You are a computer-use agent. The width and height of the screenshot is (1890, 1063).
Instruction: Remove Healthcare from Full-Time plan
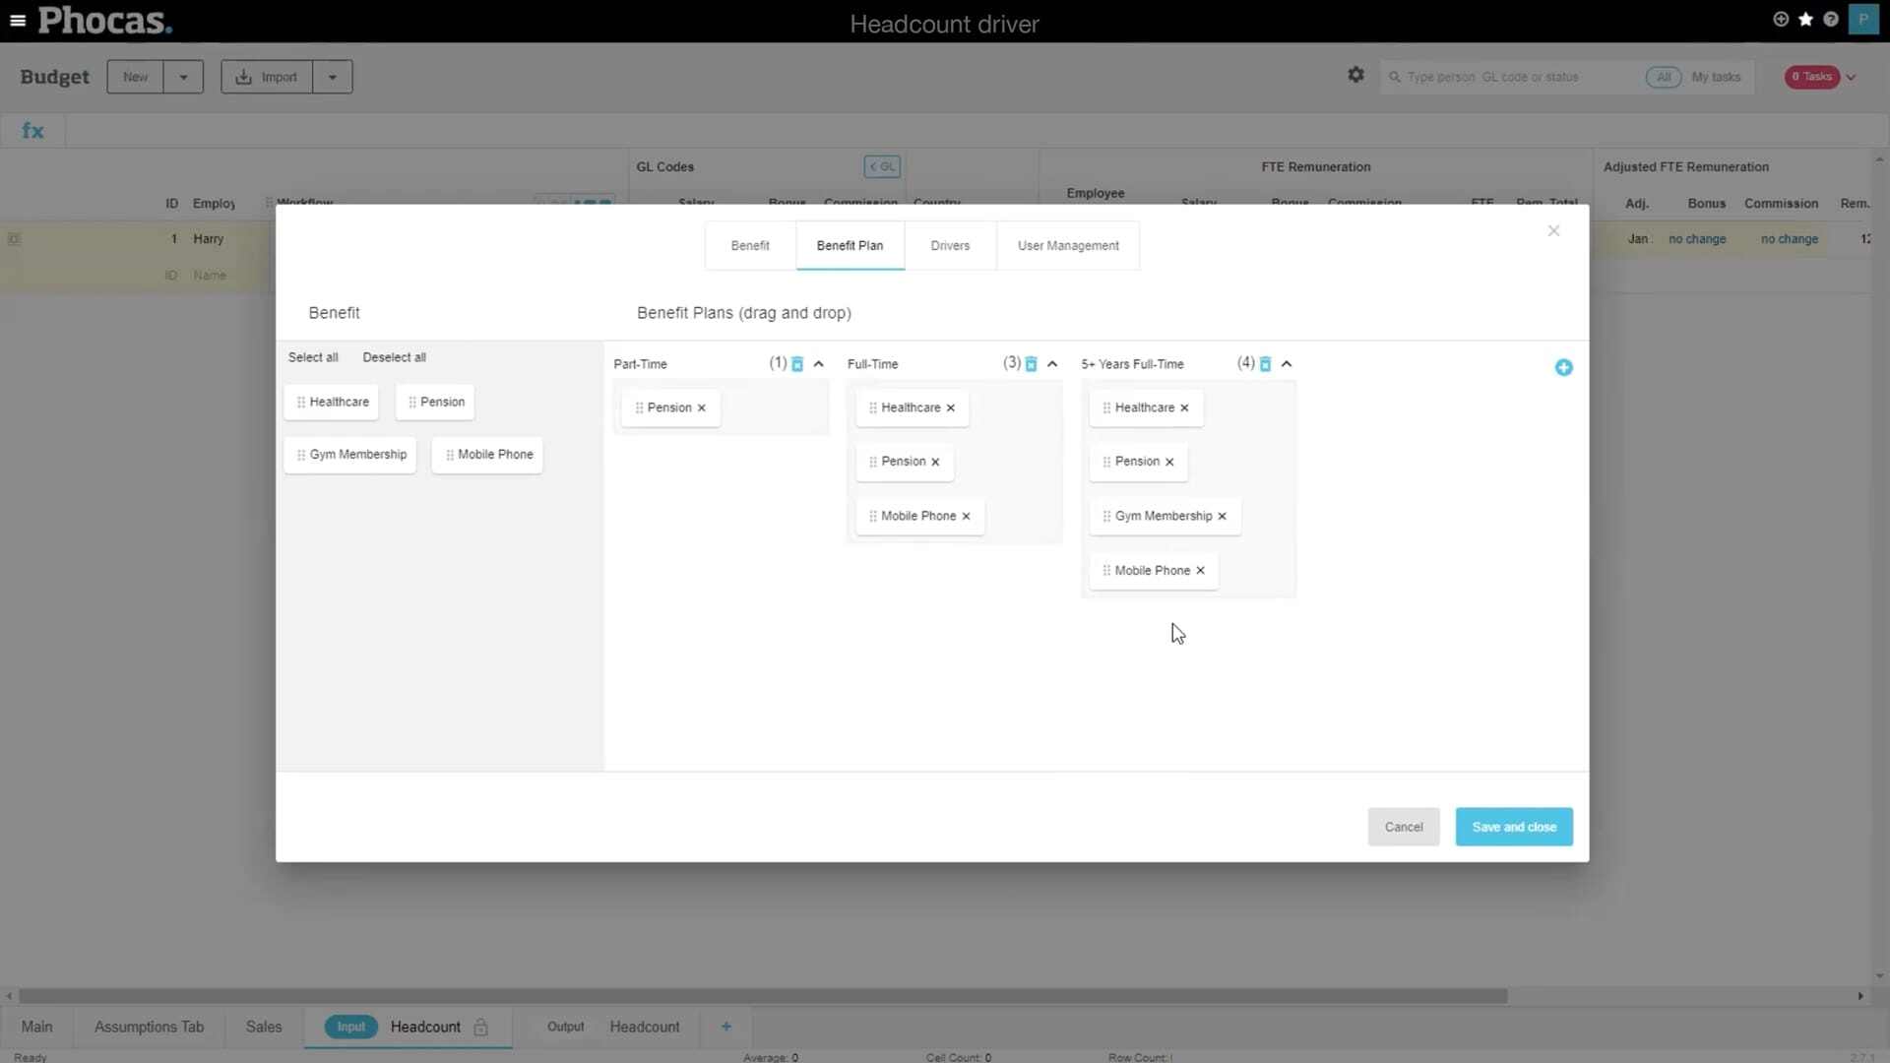click(x=951, y=407)
